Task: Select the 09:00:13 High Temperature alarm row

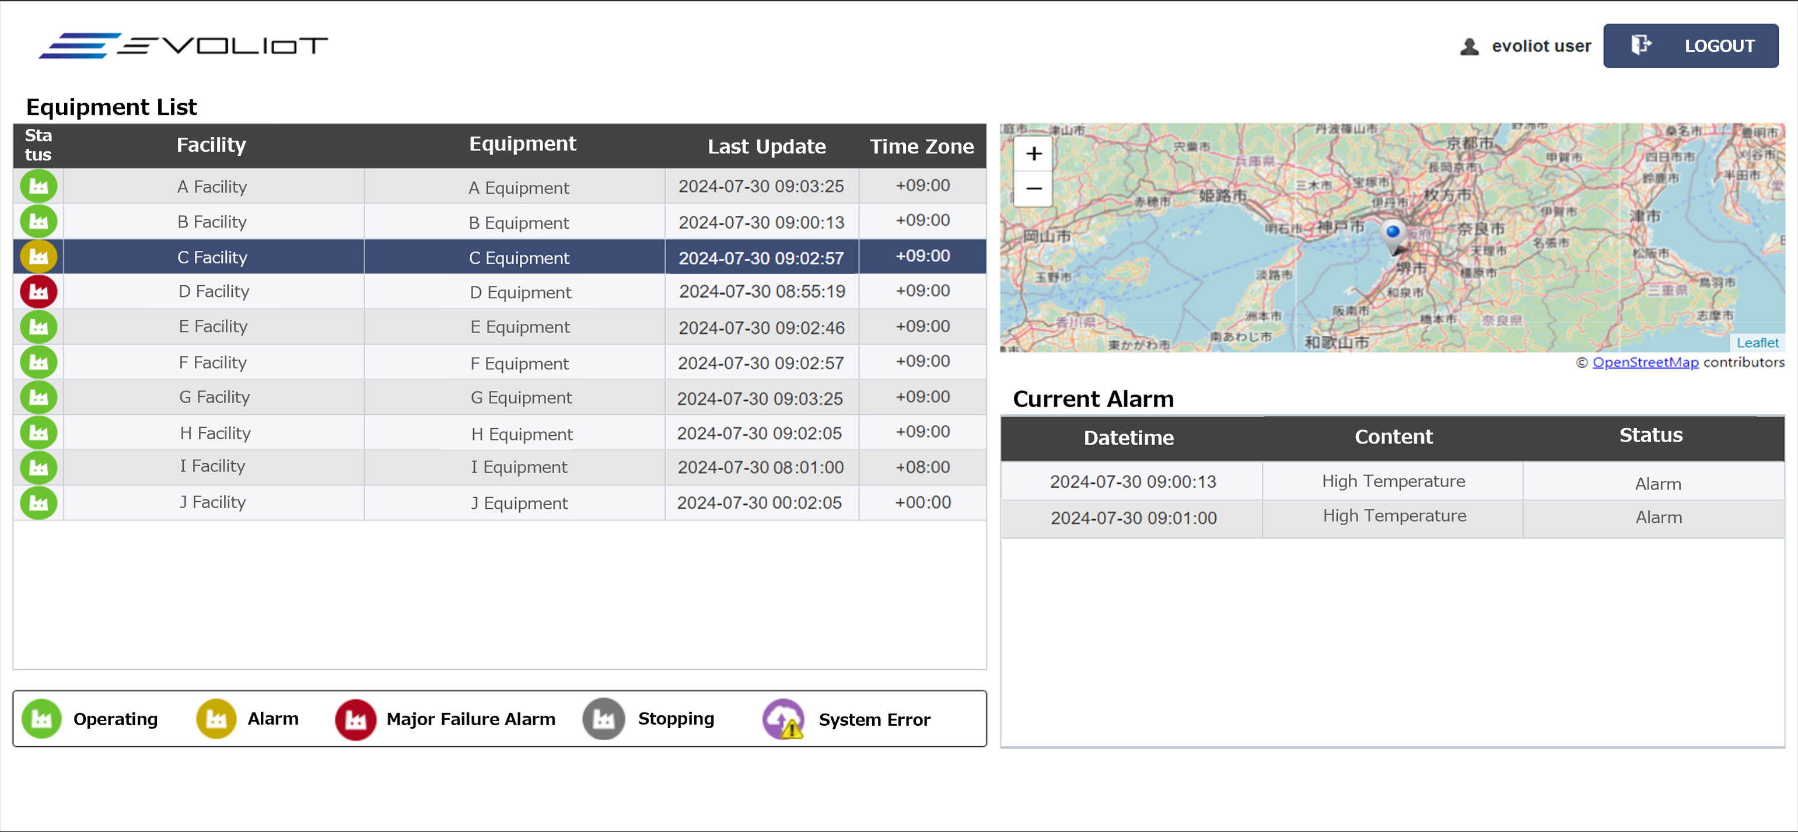Action: click(1393, 481)
